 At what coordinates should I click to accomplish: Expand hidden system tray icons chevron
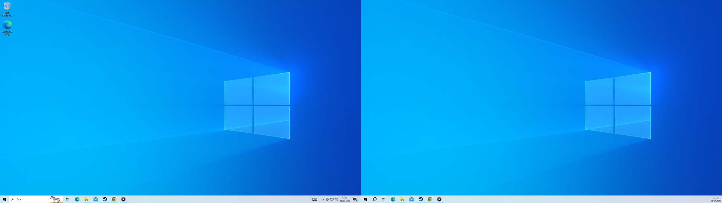click(323, 199)
